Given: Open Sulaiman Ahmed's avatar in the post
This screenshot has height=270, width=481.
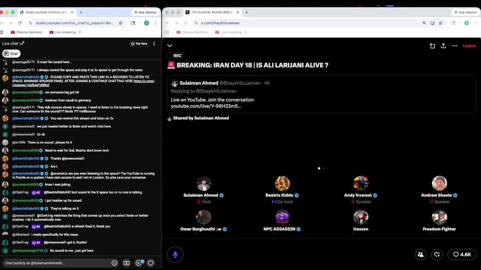Looking at the screenshot, I should tap(174, 83).
